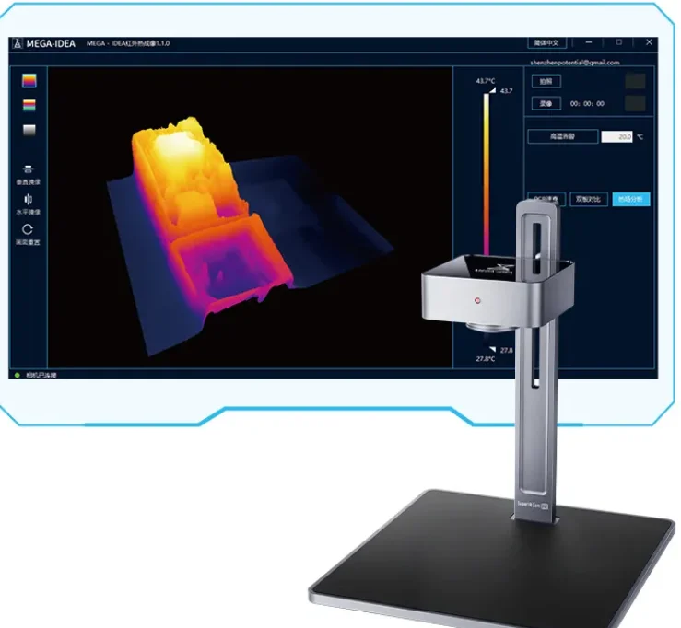Click the 双板对比 dual-board compare tab
Image resolution: width=681 pixels, height=628 pixels.
[588, 199]
